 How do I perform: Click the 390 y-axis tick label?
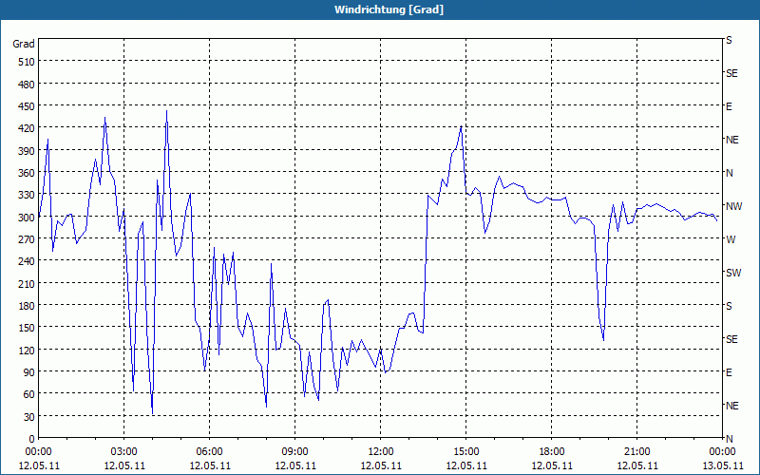[27, 151]
